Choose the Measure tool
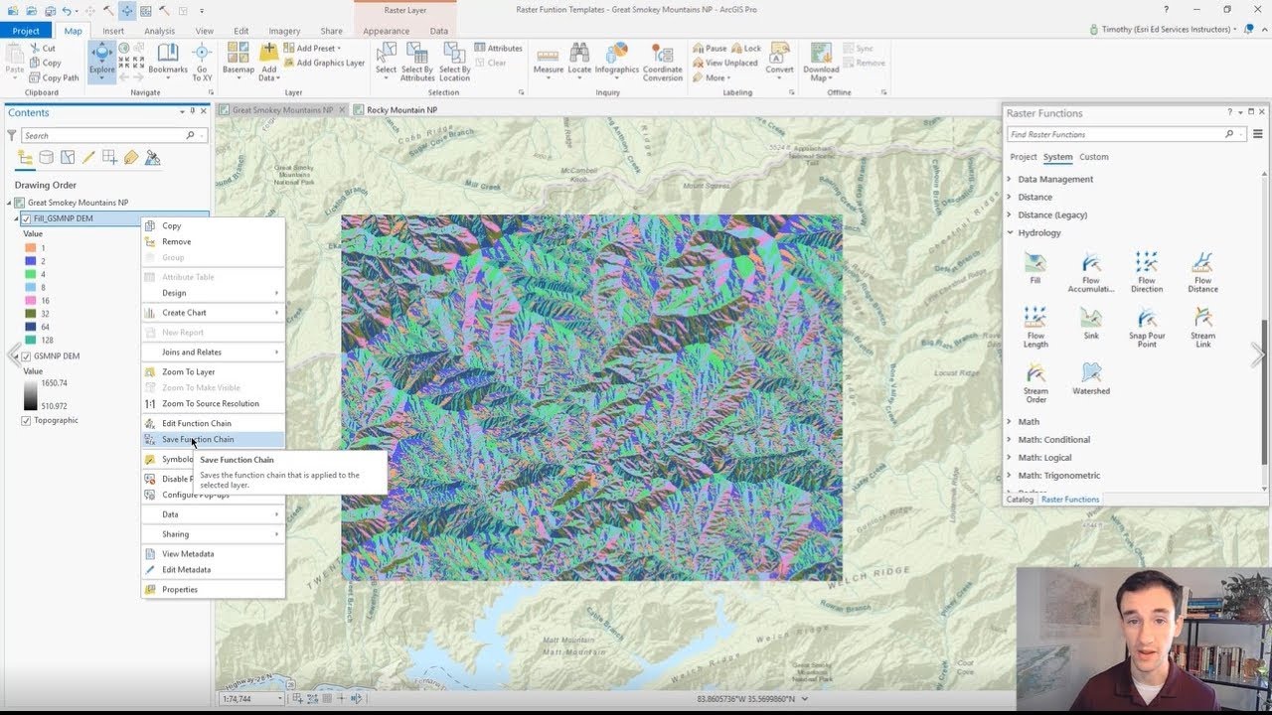 (548, 60)
